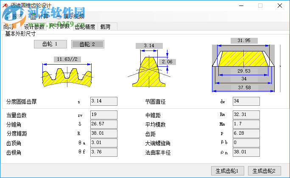This screenshot has width=290, height=178.
Task: Minimize the gear design window
Action: 241,6
